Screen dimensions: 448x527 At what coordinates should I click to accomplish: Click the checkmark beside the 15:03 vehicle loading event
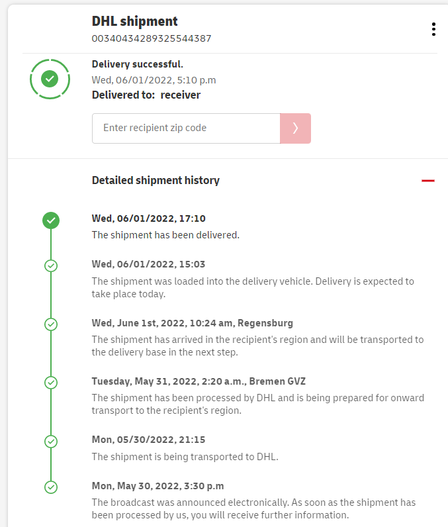click(x=51, y=265)
